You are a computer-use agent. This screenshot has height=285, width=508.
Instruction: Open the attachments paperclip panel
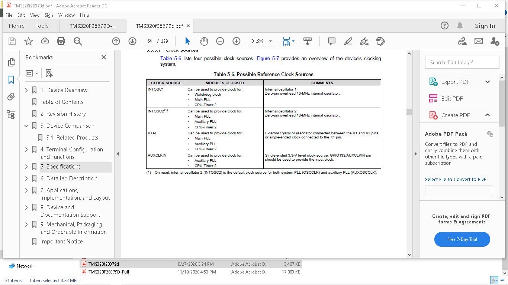pos(11,97)
